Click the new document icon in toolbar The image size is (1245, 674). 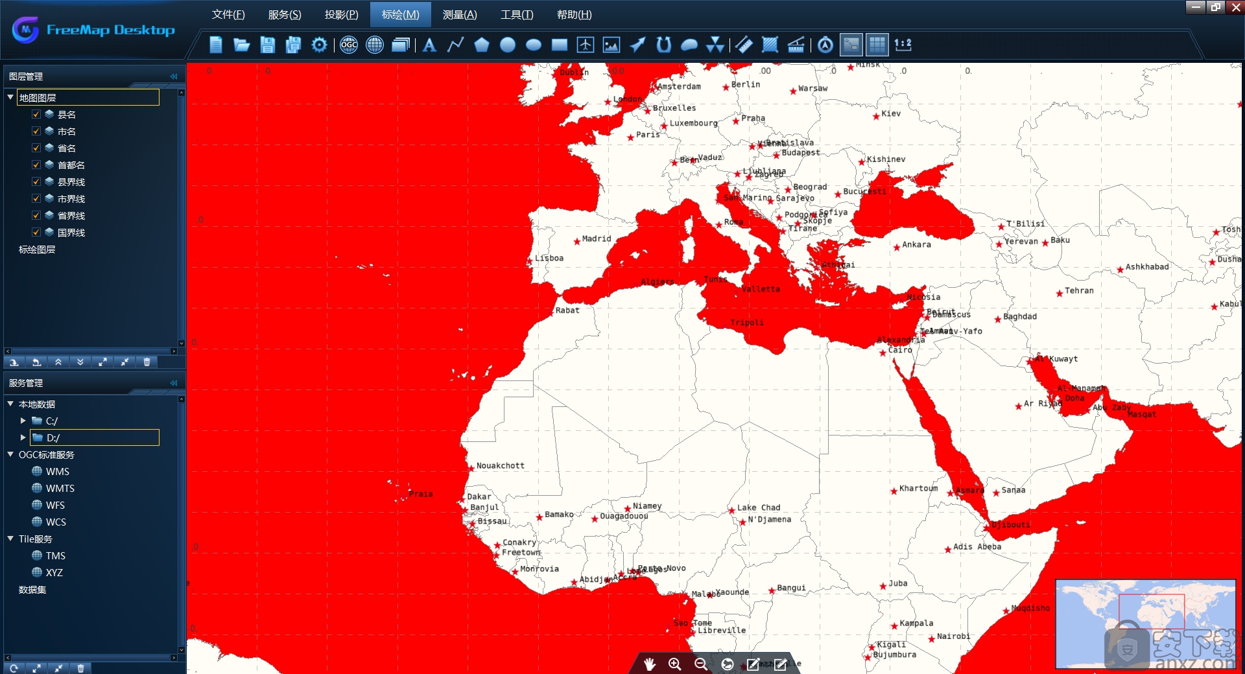(x=216, y=45)
